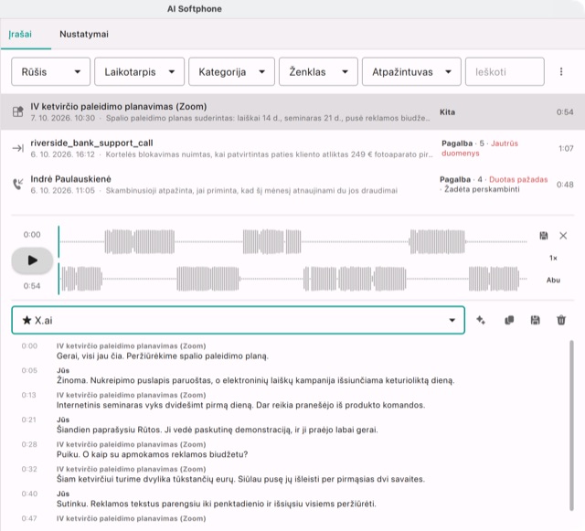This screenshot has width=585, height=531.
Task: Click the line starting "Sutinku. Reklamos tekstus"
Action: click(217, 504)
